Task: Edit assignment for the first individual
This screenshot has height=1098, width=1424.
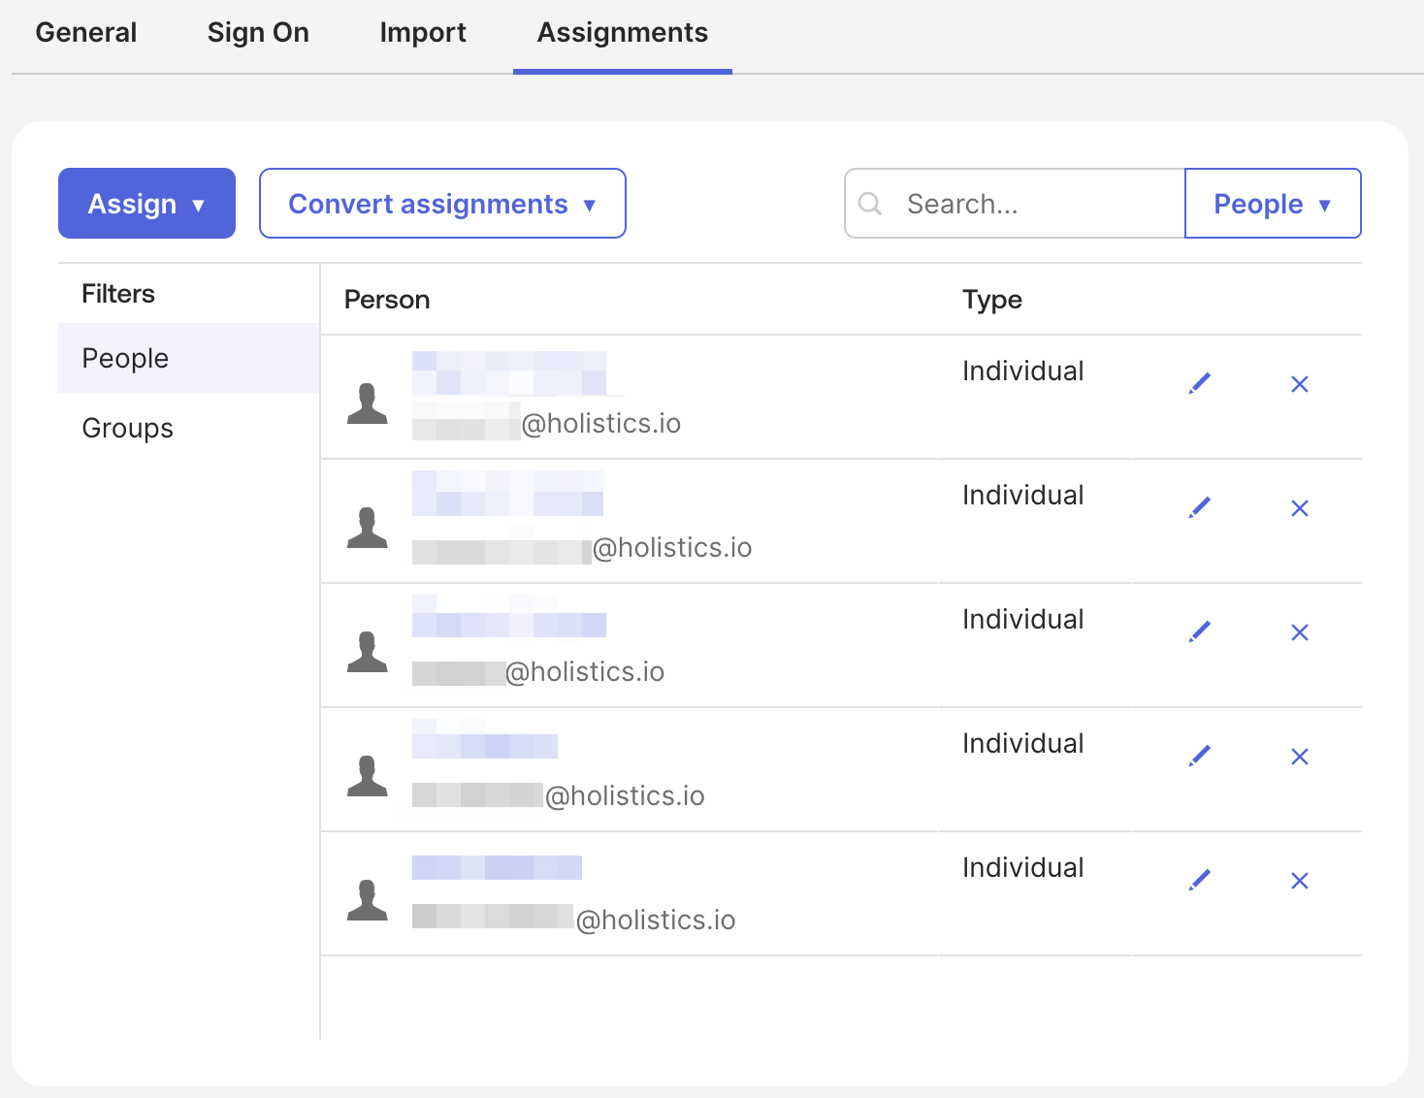Action: click(1199, 383)
